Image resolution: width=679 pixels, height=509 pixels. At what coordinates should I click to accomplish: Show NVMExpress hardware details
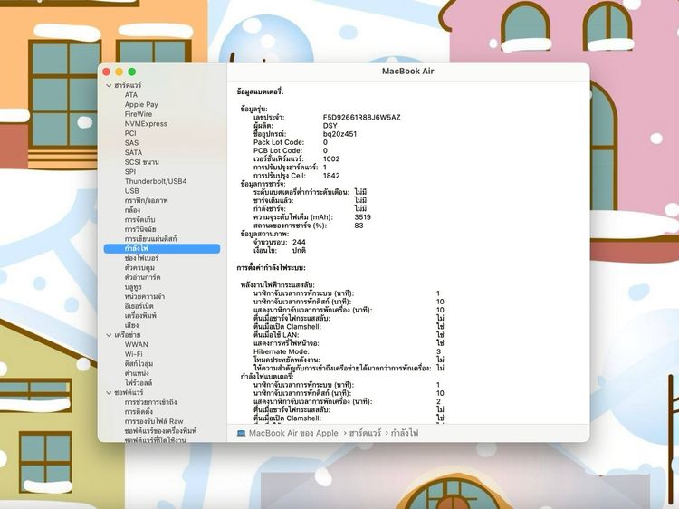[x=146, y=124]
